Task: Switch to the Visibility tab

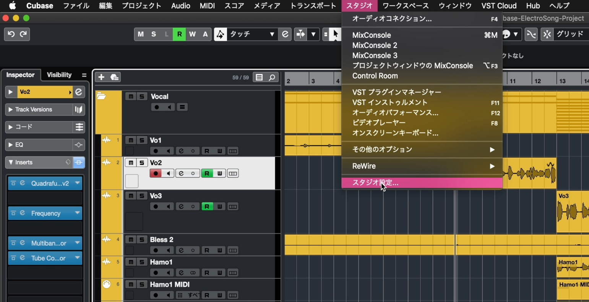Action: [59, 75]
